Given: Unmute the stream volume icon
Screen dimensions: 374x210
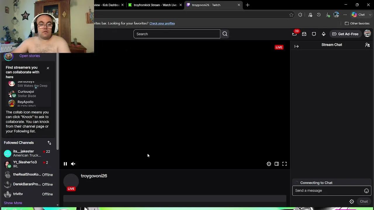Looking at the screenshot, I should (x=73, y=164).
